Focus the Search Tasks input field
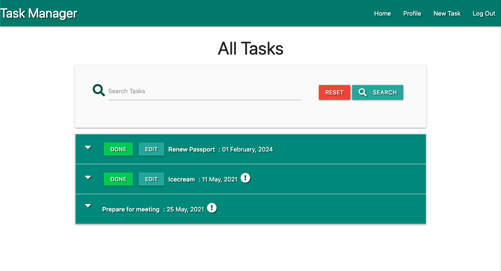 coord(204,92)
